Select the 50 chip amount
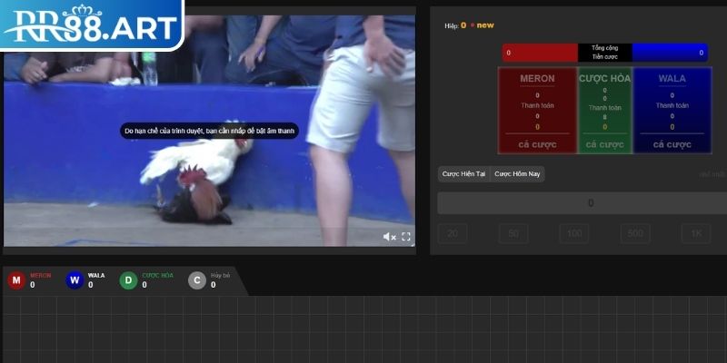This screenshot has height=363, width=727. pyautogui.click(x=513, y=234)
